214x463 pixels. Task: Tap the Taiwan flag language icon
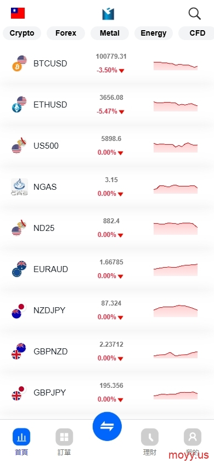click(18, 13)
